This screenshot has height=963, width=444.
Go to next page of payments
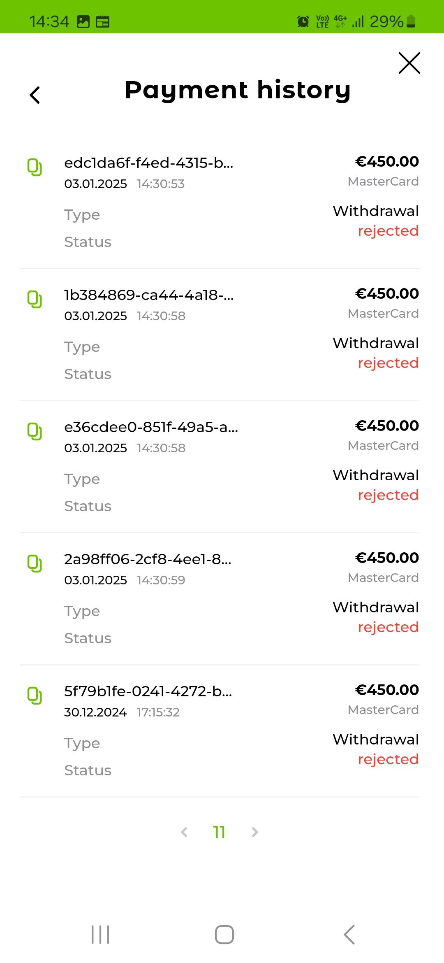point(255,832)
